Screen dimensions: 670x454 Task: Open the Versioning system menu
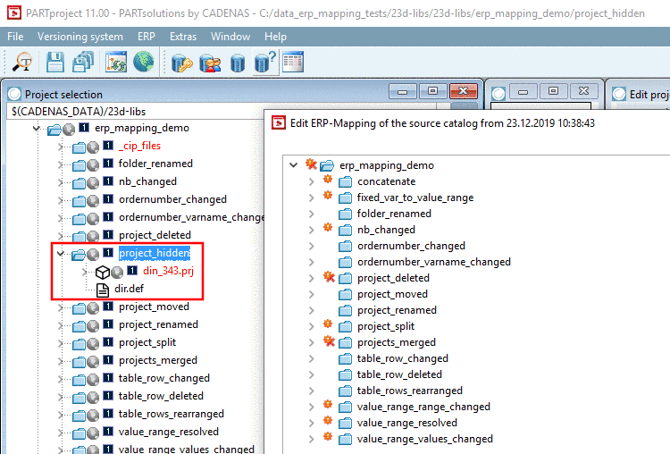tap(80, 37)
